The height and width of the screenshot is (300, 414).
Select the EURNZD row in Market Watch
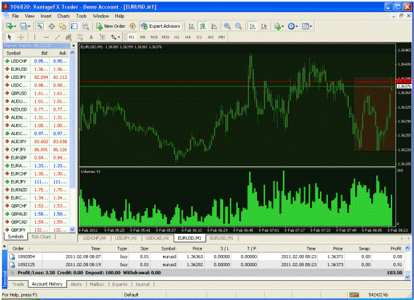tap(36, 189)
